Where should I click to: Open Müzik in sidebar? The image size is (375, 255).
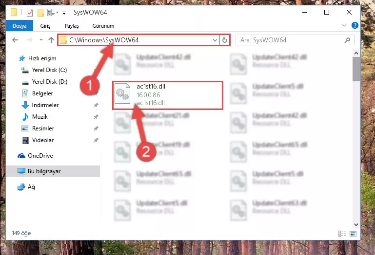39,117
